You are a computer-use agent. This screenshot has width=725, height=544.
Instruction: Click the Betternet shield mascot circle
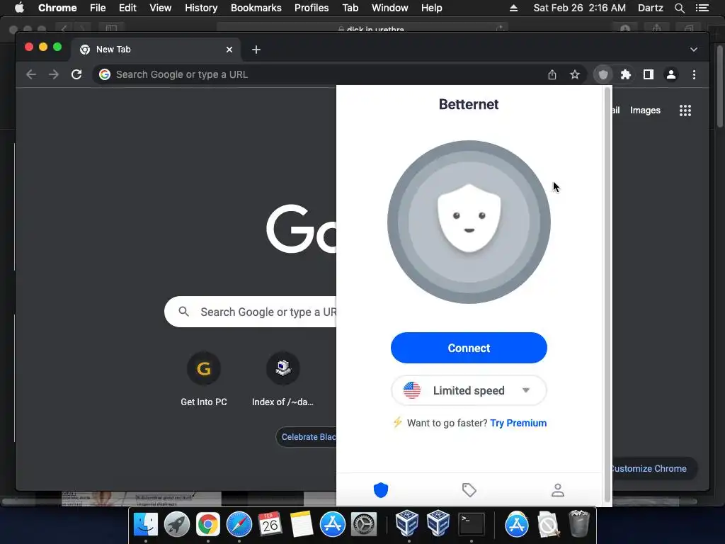coord(469,222)
